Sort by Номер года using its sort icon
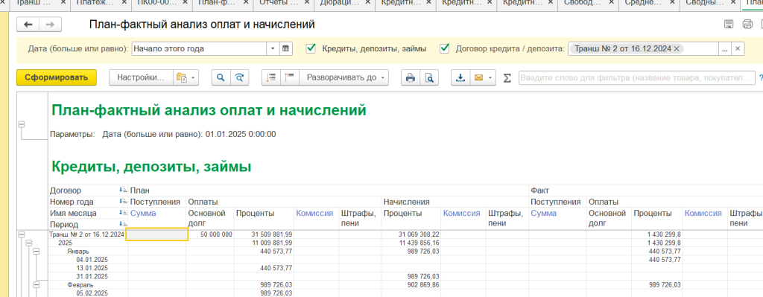This screenshot has width=763, height=297. point(122,202)
